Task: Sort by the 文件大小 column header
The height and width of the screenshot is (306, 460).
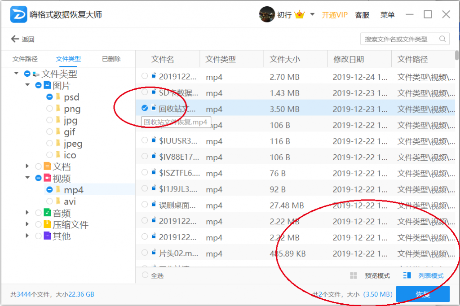Action: click(296, 59)
